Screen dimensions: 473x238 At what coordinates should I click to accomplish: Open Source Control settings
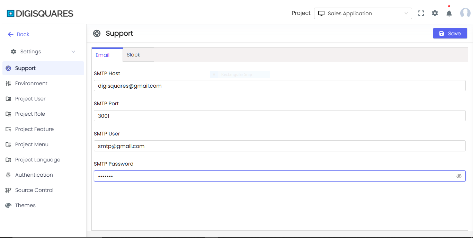coord(34,190)
